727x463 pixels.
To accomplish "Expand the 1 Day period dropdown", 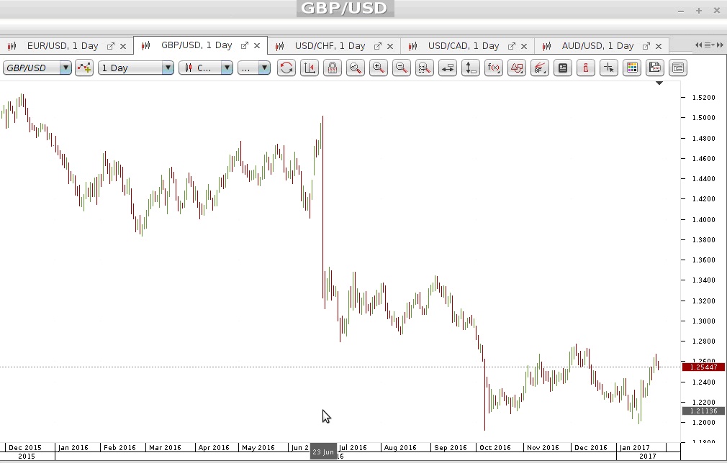I will coord(168,68).
